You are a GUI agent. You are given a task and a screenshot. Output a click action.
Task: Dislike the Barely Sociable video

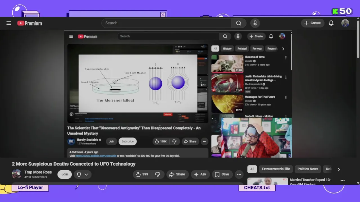coord(174,141)
